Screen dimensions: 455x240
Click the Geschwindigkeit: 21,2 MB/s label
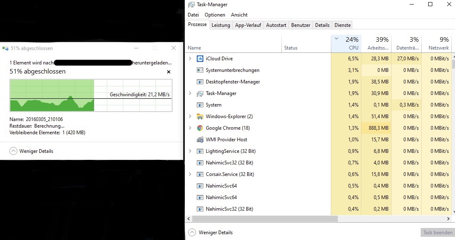coord(139,95)
